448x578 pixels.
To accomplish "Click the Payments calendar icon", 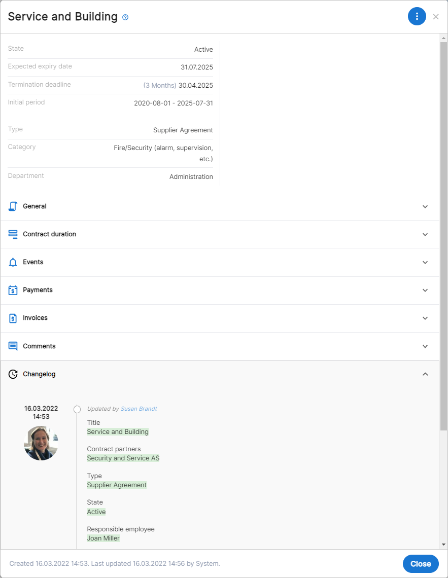I will pos(13,290).
